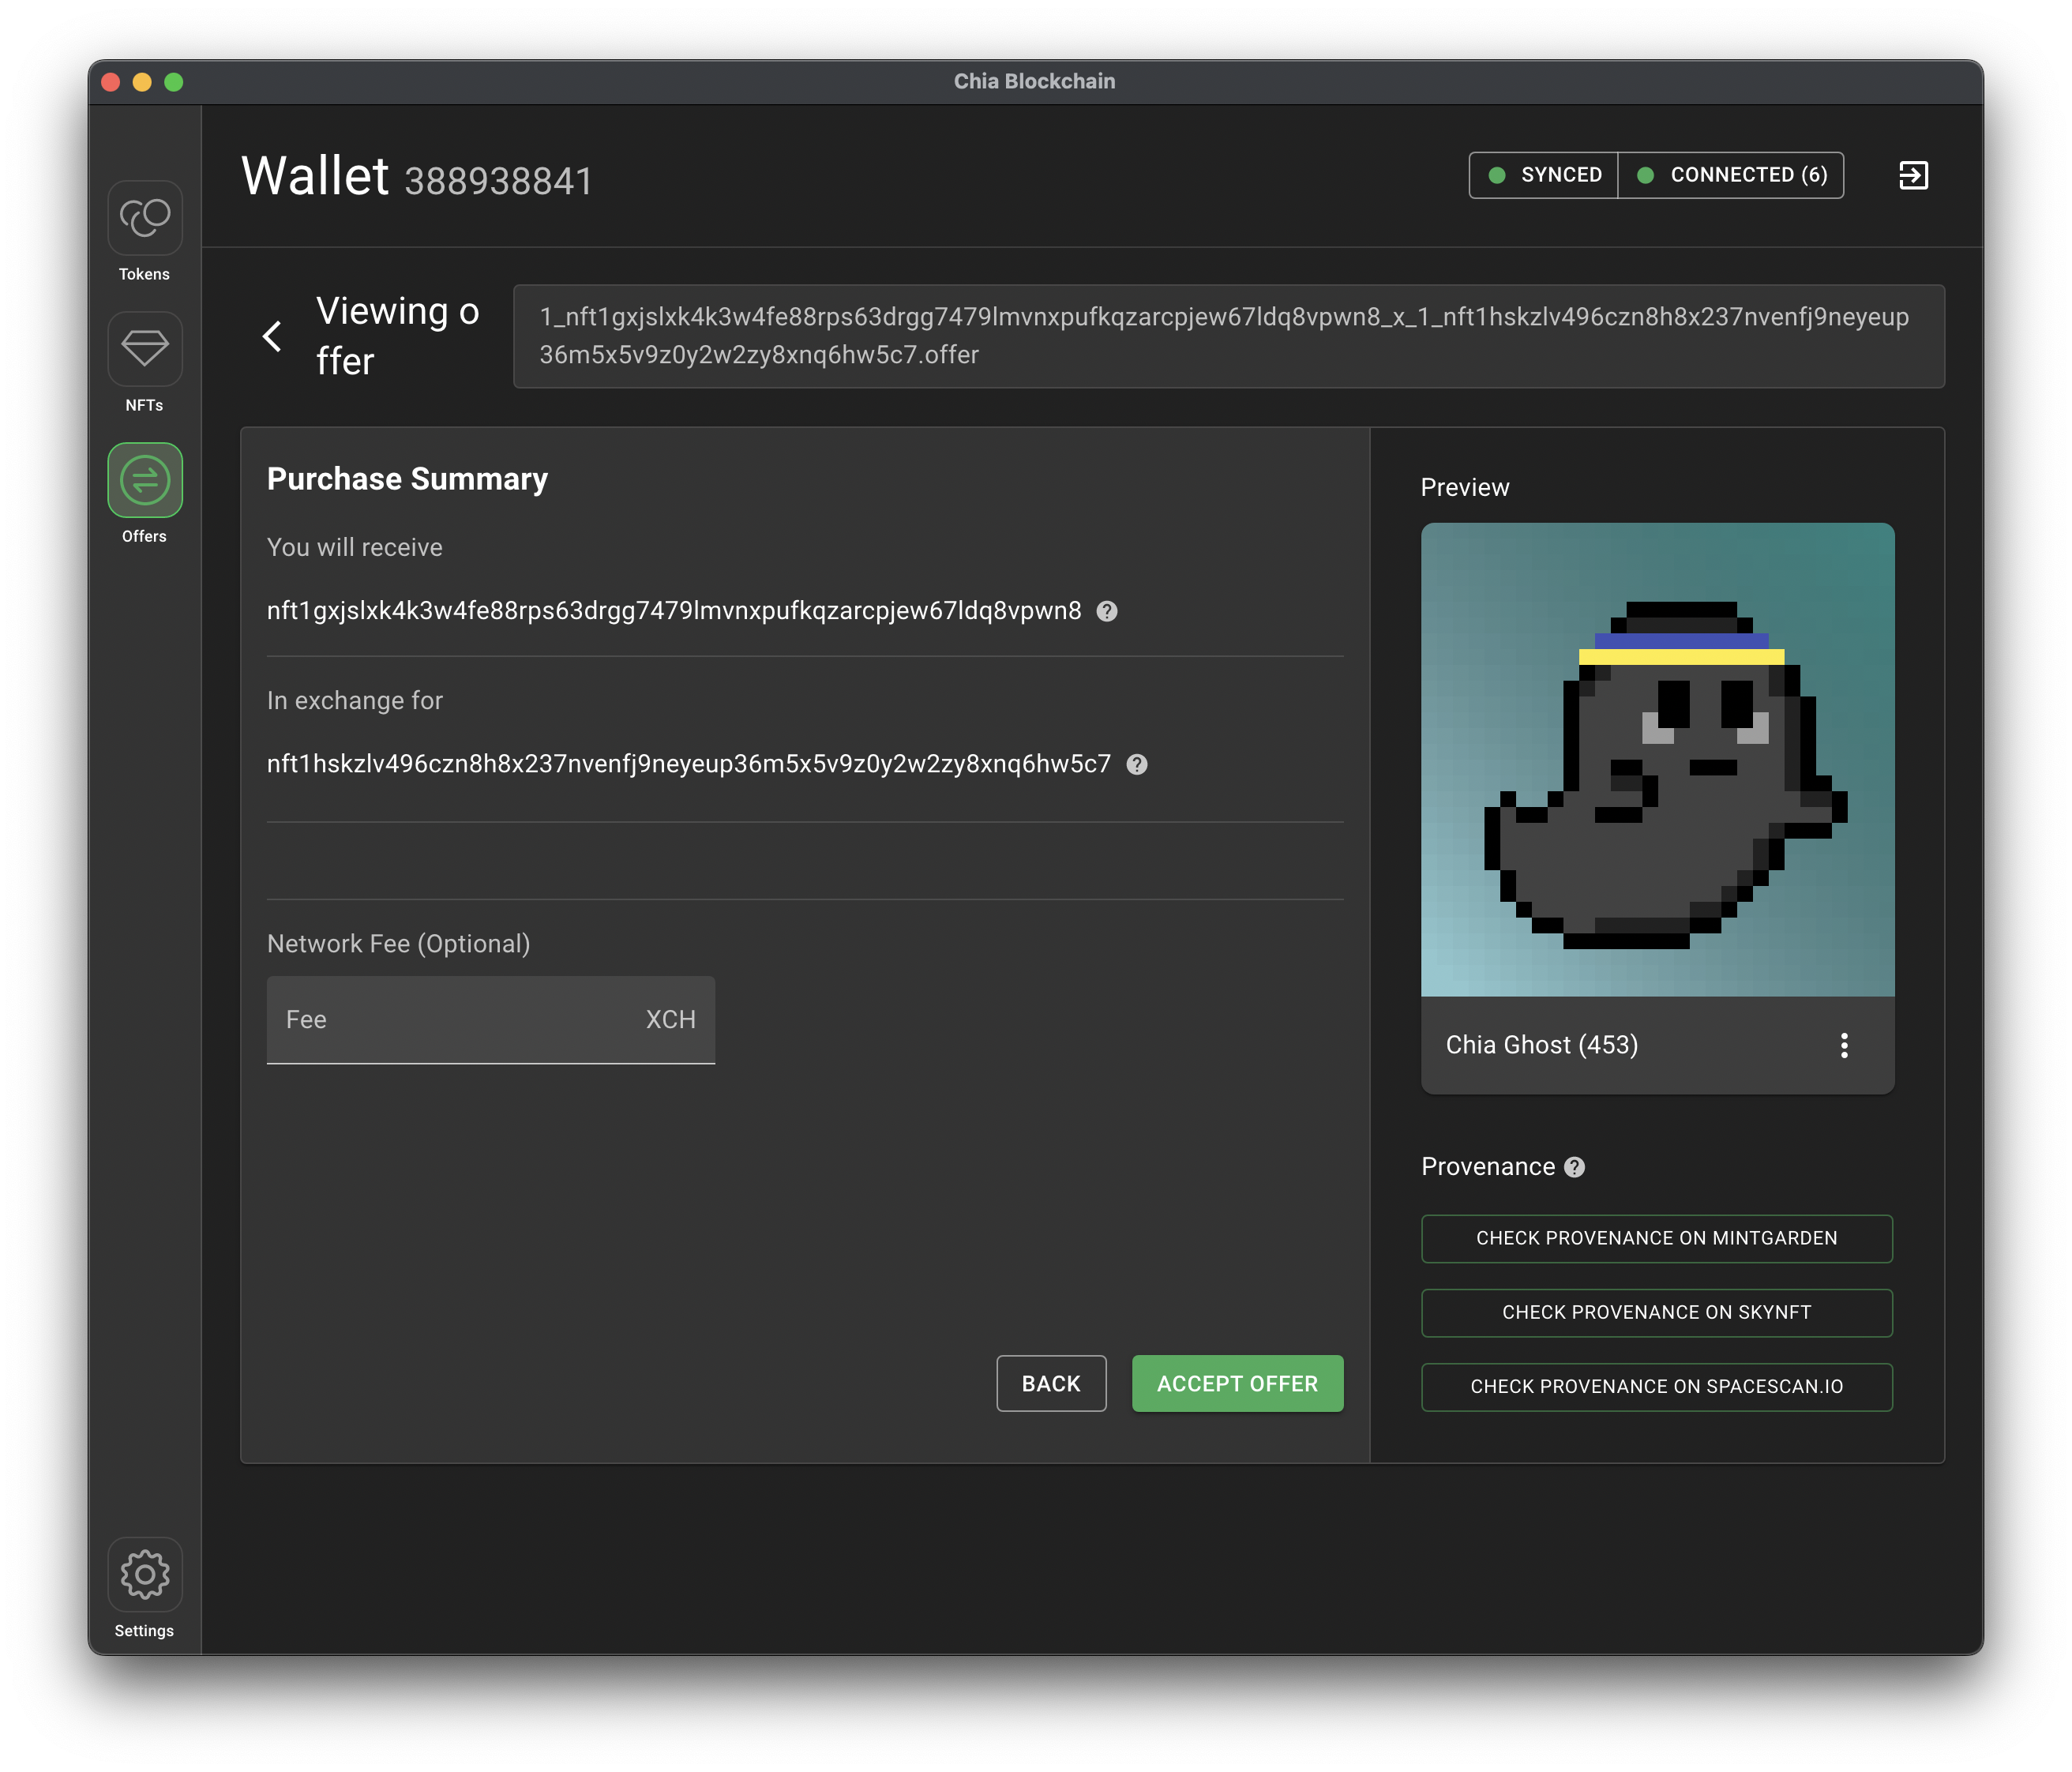Click the SYNCED status indicator
This screenshot has width=2072, height=1772.
[1543, 175]
